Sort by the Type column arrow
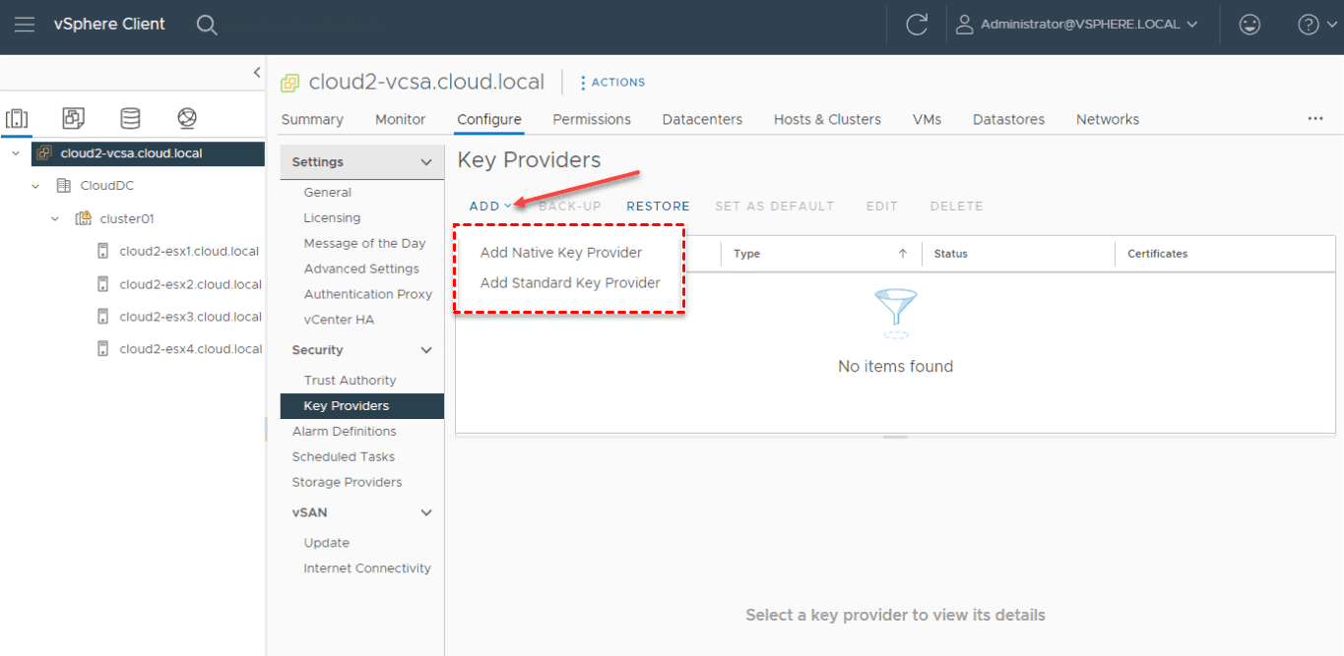The height and width of the screenshot is (656, 1344). [902, 254]
